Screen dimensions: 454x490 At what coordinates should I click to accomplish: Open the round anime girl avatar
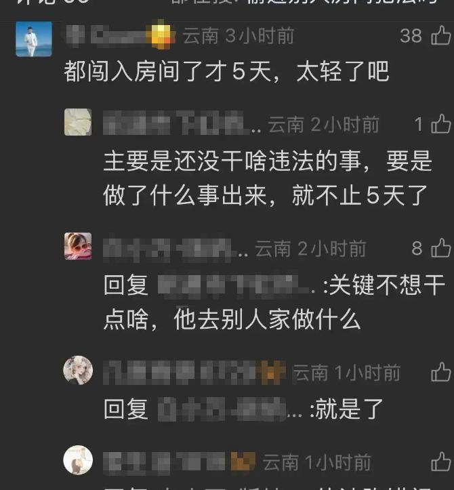pyautogui.click(x=78, y=370)
